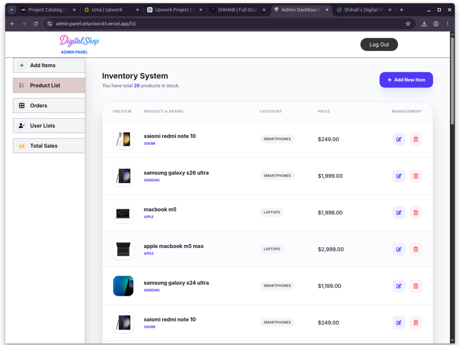Click 'samsung galaxy s26 ultra' product name
Screen dimensions: 460x345
[x=176, y=173]
